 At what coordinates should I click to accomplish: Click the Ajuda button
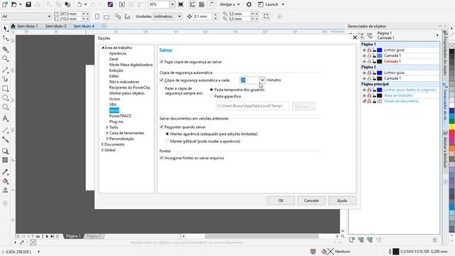342,201
